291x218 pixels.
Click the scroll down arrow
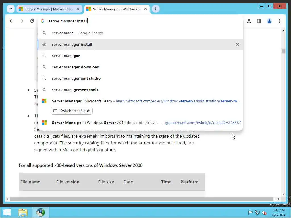point(283,194)
